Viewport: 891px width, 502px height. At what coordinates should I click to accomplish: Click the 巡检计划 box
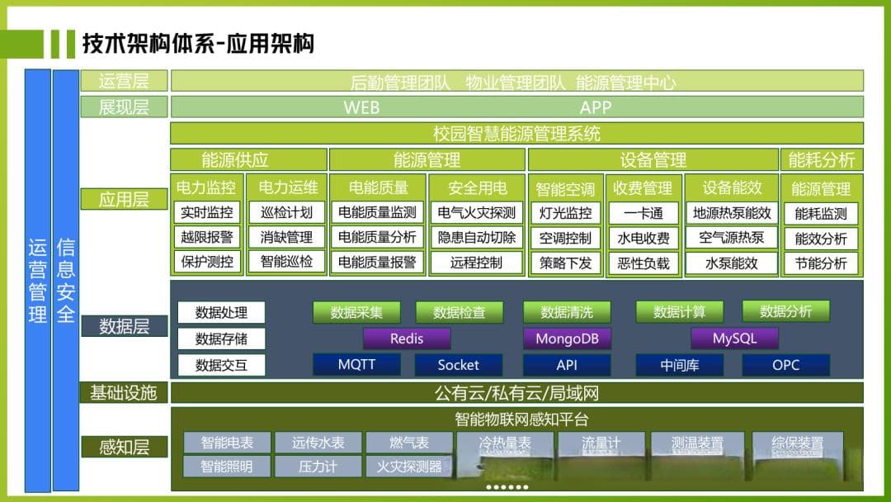(286, 212)
